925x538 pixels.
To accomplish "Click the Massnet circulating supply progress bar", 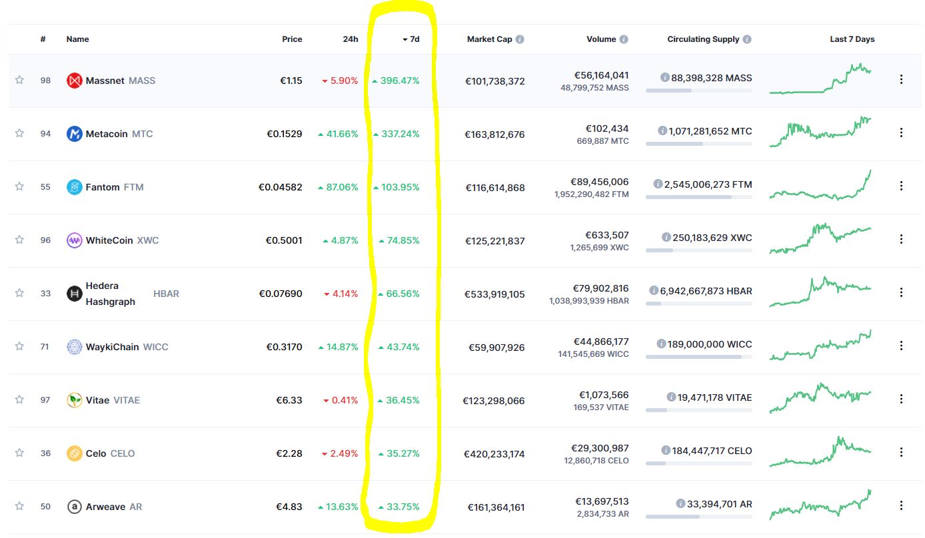I will tap(698, 91).
